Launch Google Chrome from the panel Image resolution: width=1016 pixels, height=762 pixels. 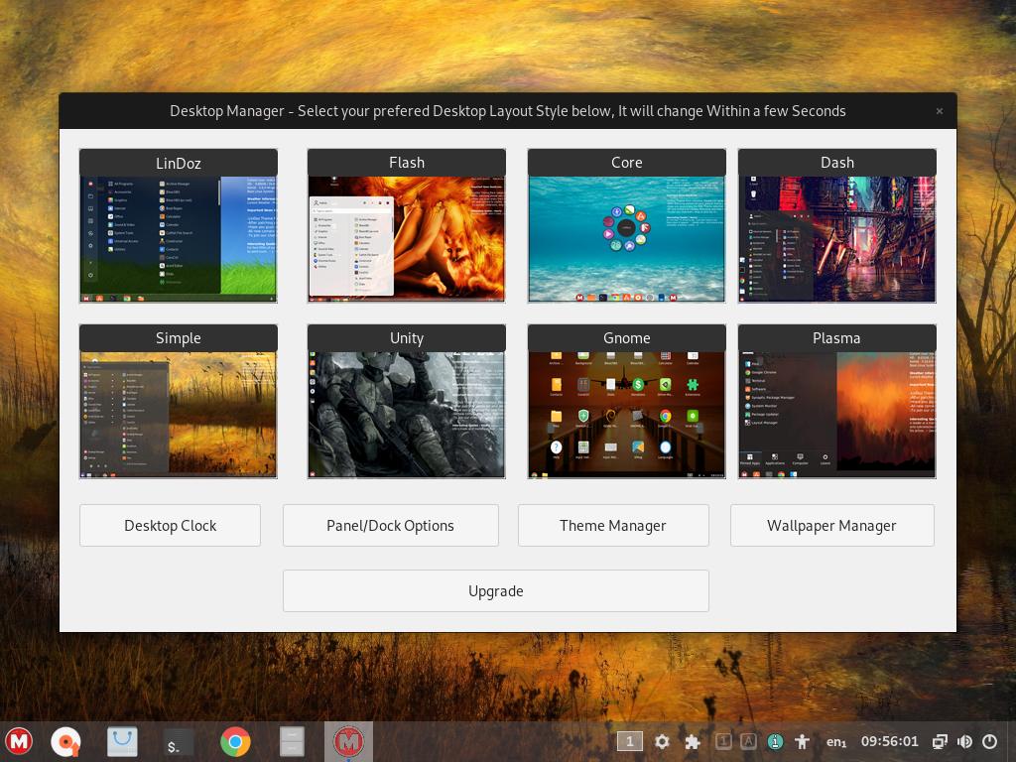pos(235,742)
